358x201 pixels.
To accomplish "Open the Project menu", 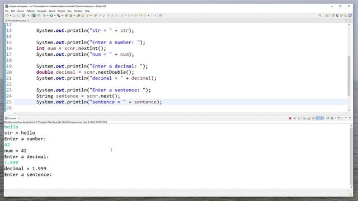I will [62, 11].
